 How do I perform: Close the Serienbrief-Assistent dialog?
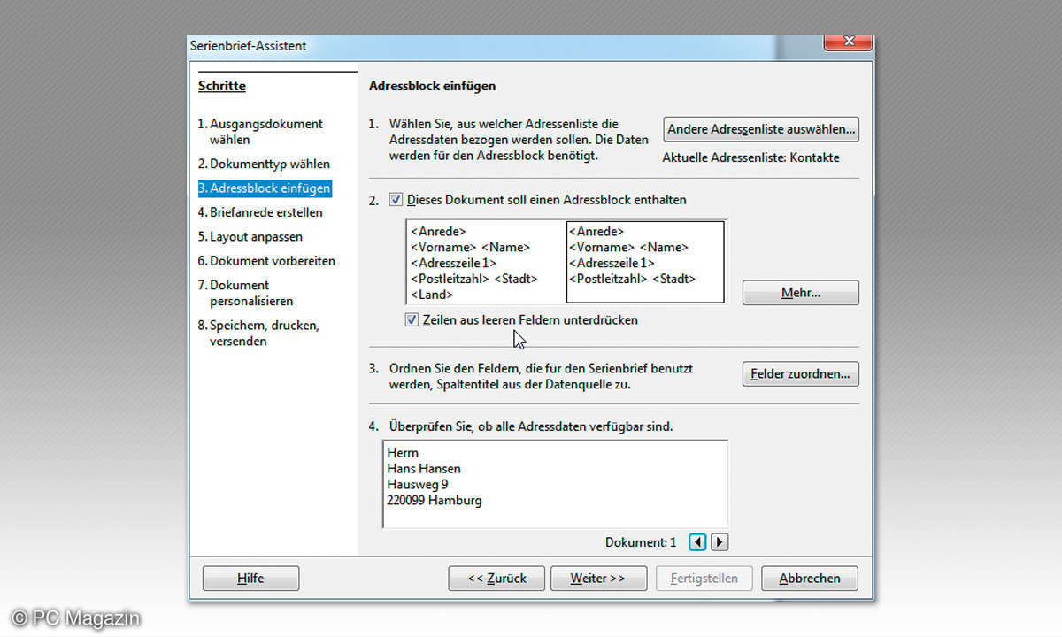[848, 42]
